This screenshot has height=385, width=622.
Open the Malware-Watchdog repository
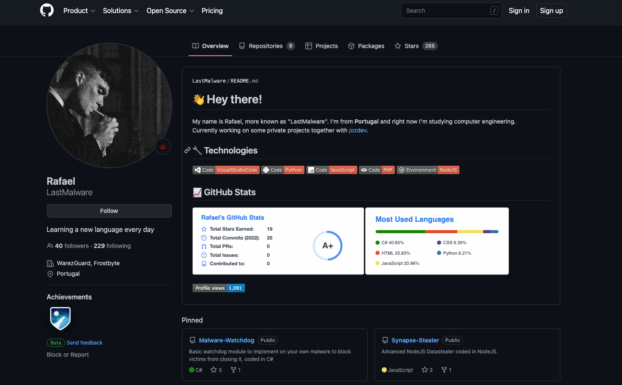tap(226, 340)
